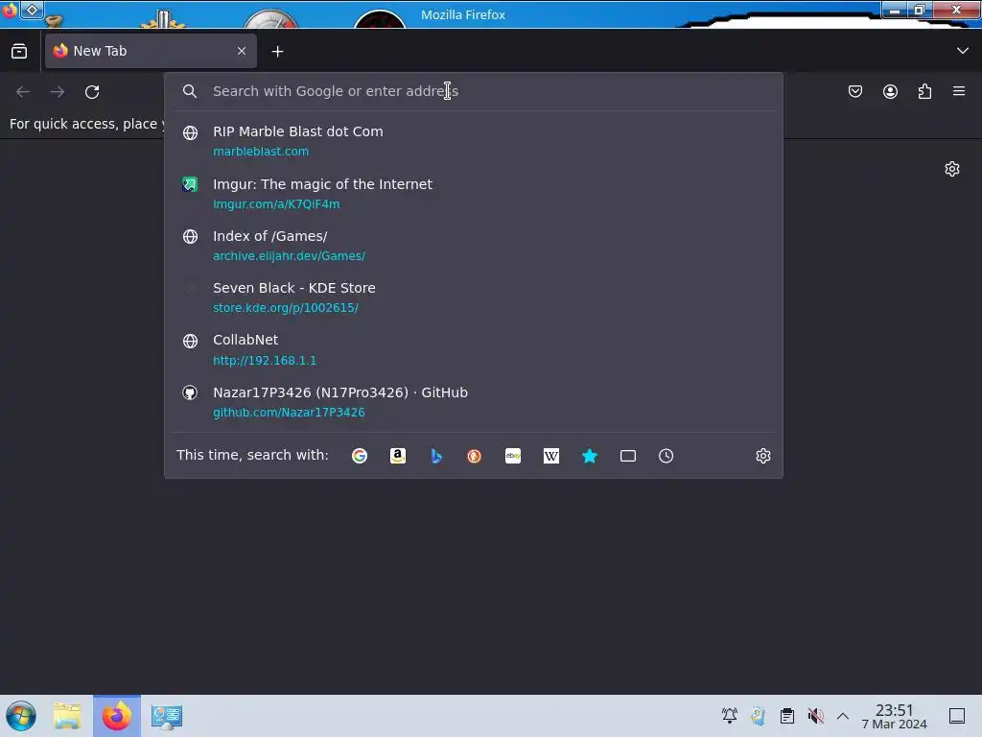The height and width of the screenshot is (737, 982).
Task: Open clipboard tray icon
Action: pyautogui.click(x=787, y=715)
